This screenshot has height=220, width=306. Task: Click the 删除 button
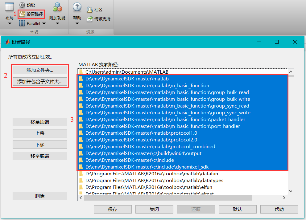(40, 196)
